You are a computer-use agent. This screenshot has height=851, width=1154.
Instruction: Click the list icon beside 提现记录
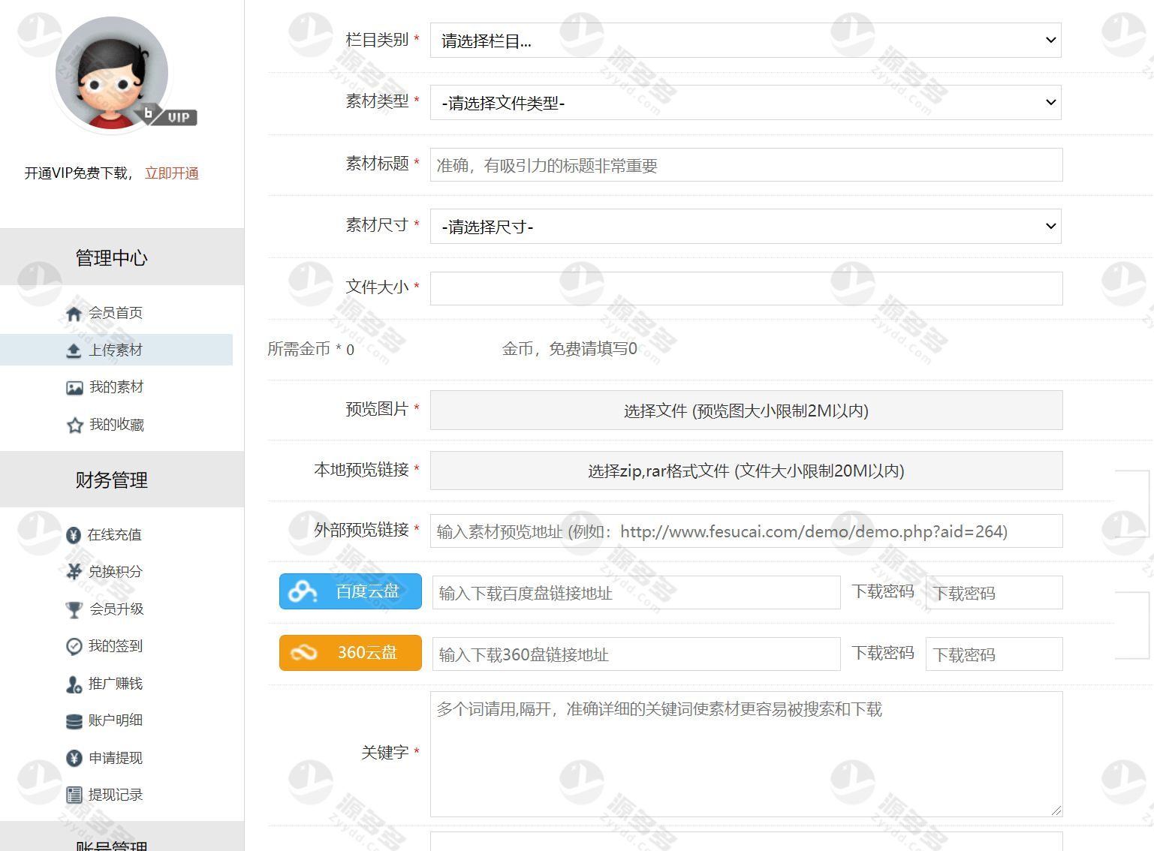[x=74, y=795]
